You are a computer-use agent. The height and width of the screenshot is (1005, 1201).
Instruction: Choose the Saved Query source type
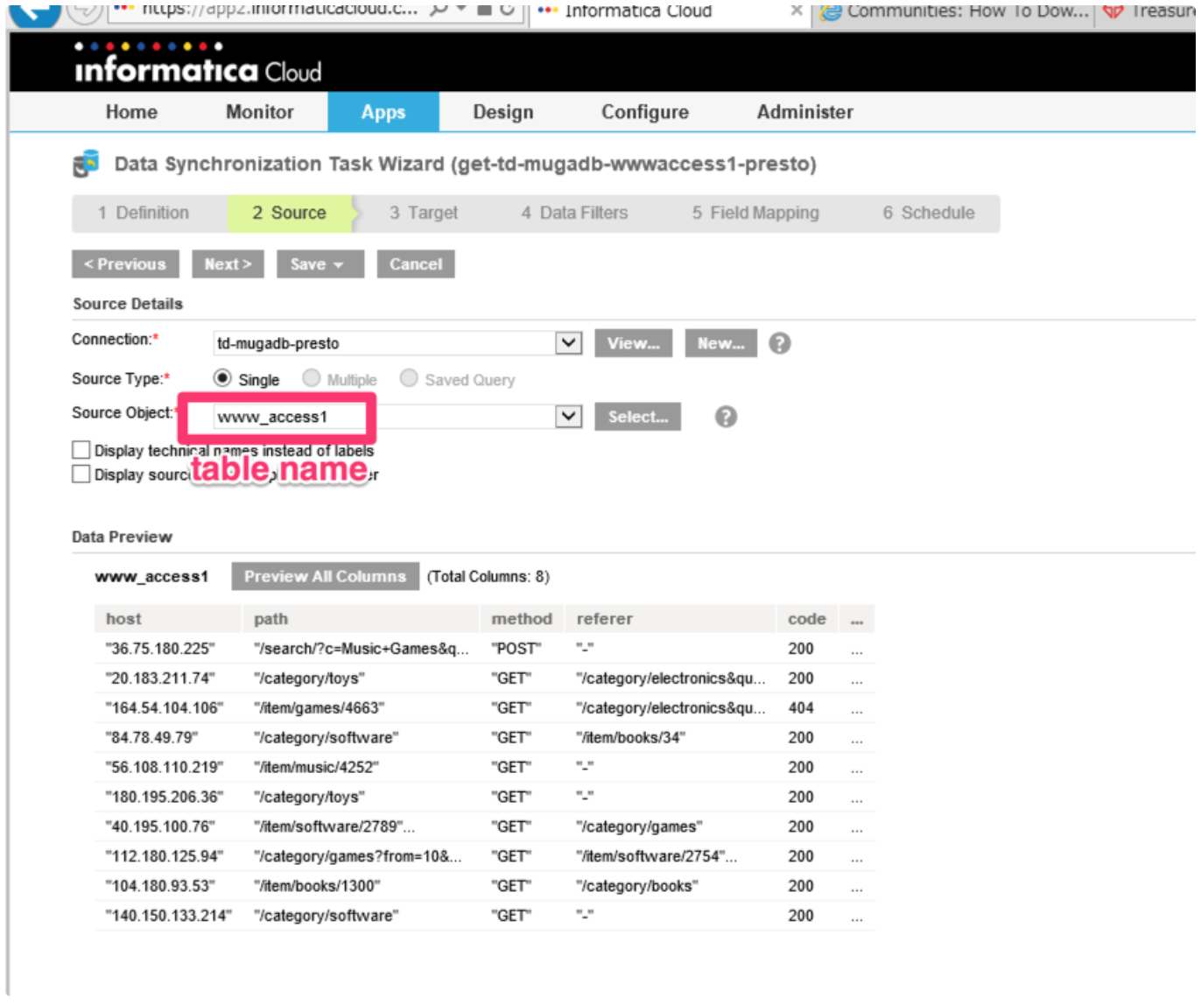[409, 379]
